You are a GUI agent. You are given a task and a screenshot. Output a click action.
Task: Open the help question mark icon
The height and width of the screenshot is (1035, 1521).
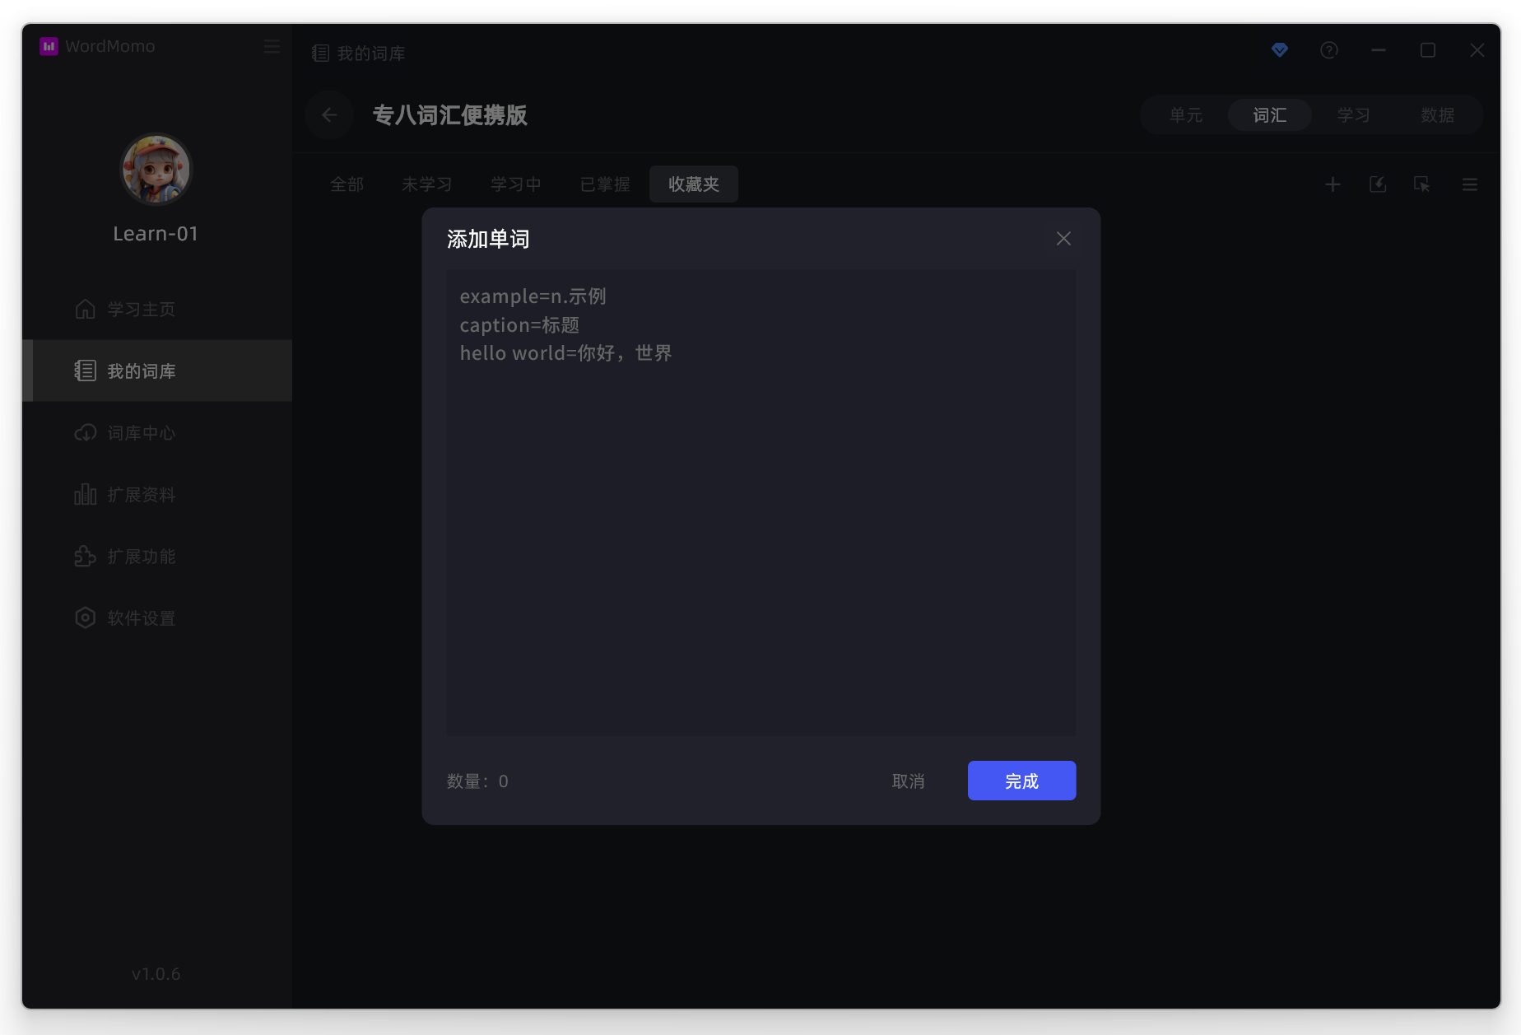point(1328,50)
